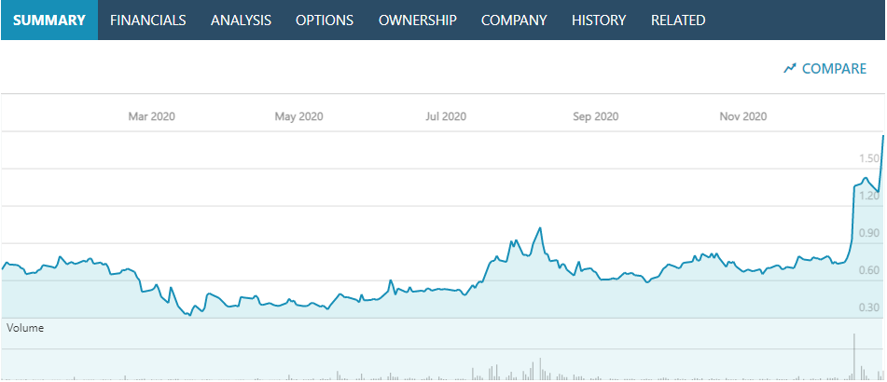This screenshot has width=887, height=382.
Task: Click the Sep 2020 axis label
Action: pos(596,116)
